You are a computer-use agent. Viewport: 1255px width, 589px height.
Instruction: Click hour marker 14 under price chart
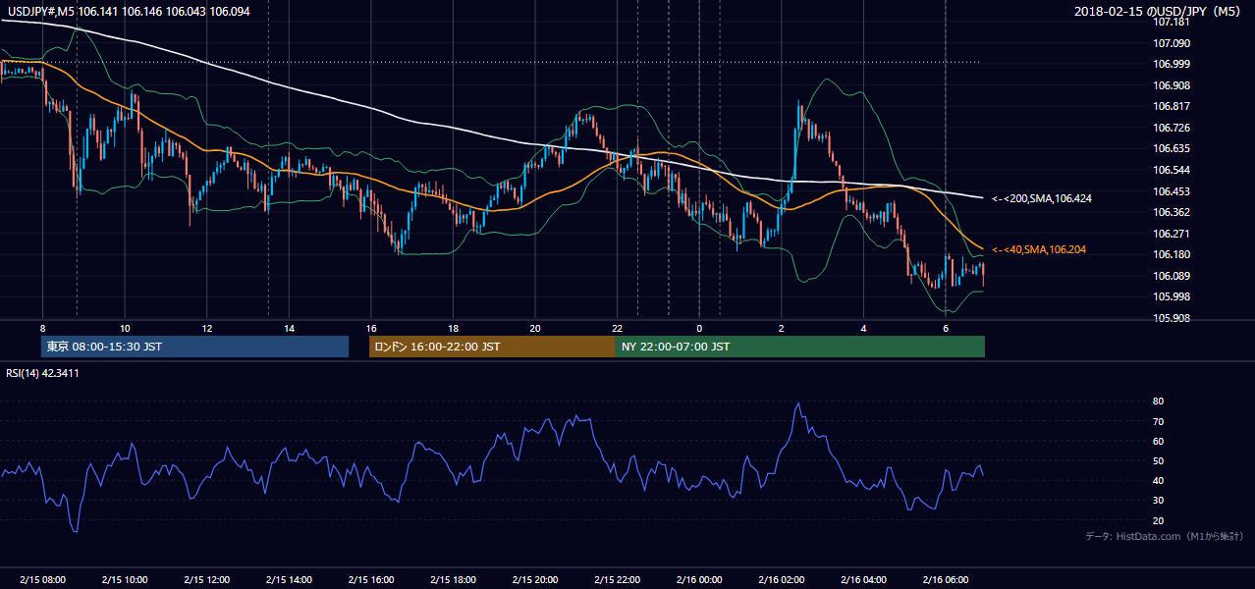click(x=289, y=328)
